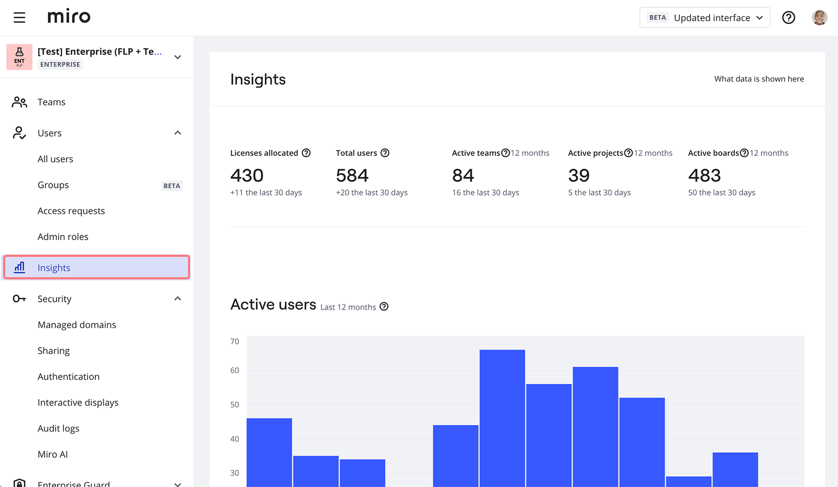Expand the organization switcher chevron
Screen dimensions: 838x487
pyautogui.click(x=178, y=57)
